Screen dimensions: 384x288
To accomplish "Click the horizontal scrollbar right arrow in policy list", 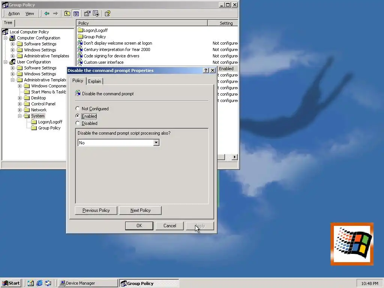I will click(x=235, y=157).
